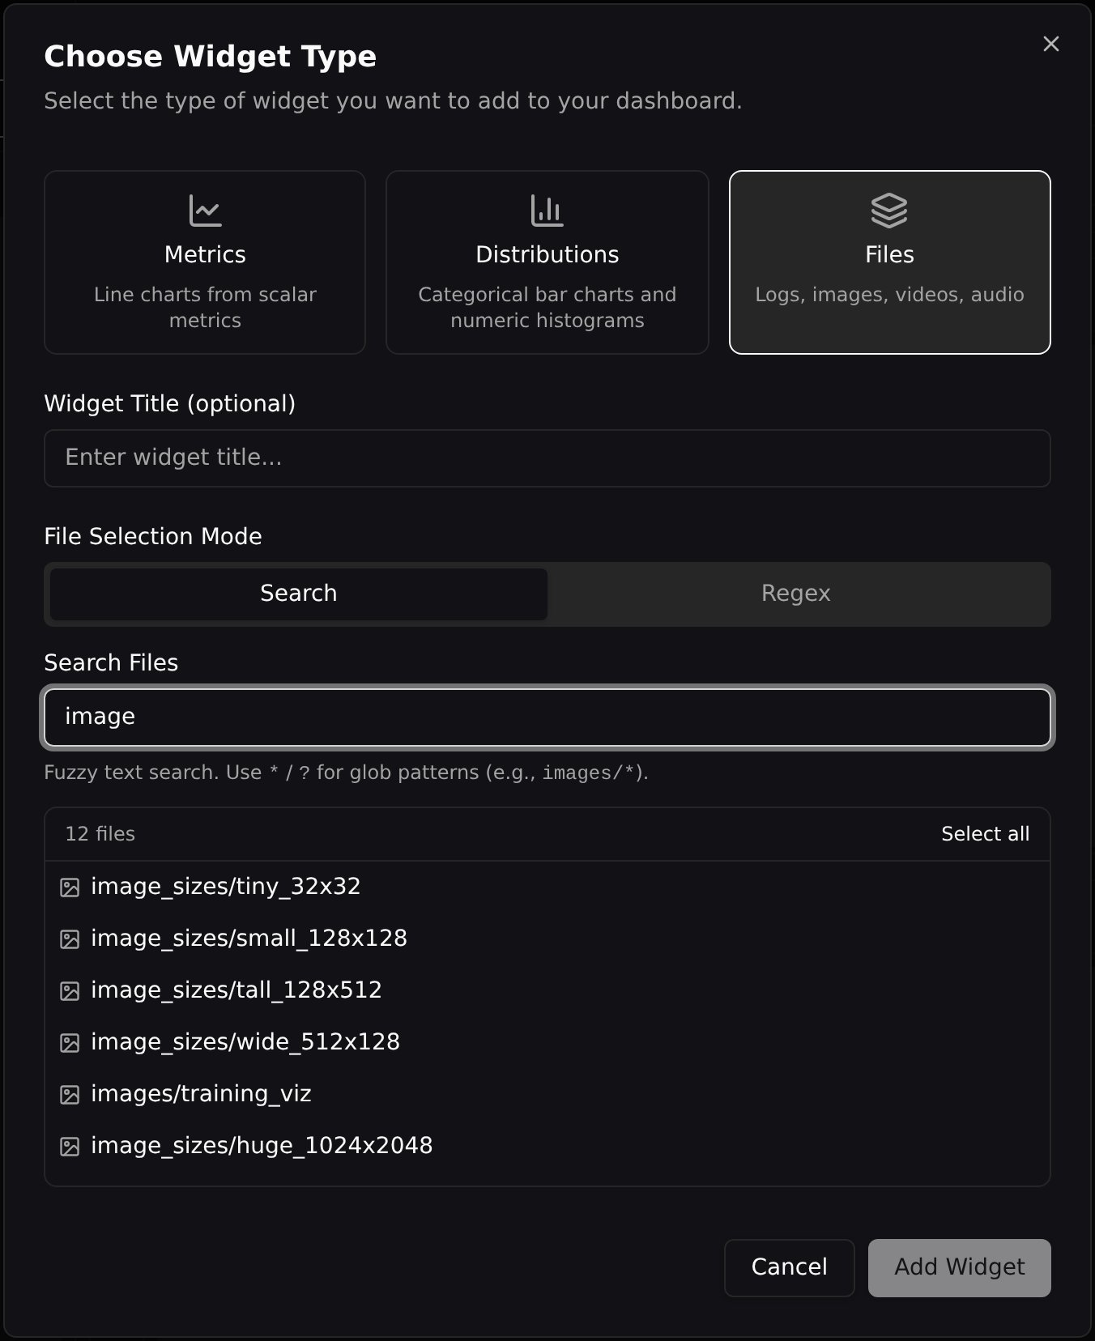The image size is (1095, 1341).
Task: Click the 12 files count label
Action: [x=100, y=834]
